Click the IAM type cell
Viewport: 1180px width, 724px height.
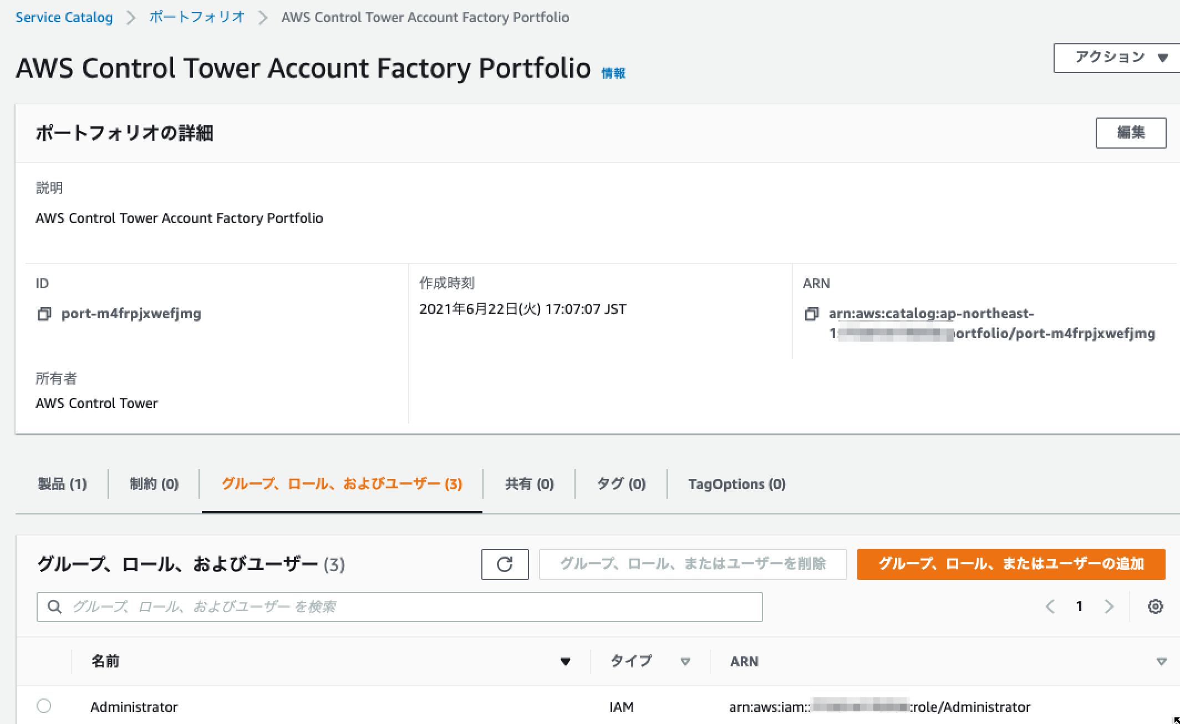pos(622,707)
